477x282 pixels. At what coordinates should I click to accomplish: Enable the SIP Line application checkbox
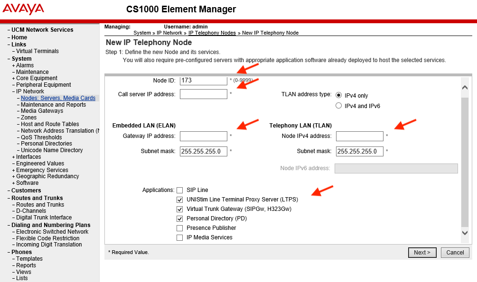[180, 190]
